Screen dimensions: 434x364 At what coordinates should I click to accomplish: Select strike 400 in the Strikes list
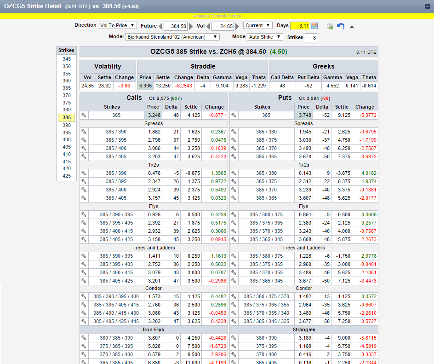(66, 139)
